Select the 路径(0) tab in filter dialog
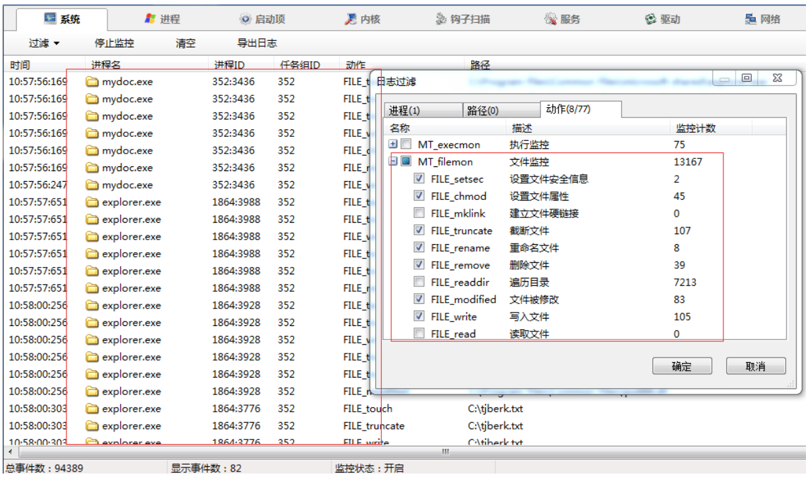Image resolution: width=808 pixels, height=491 pixels. pos(501,110)
